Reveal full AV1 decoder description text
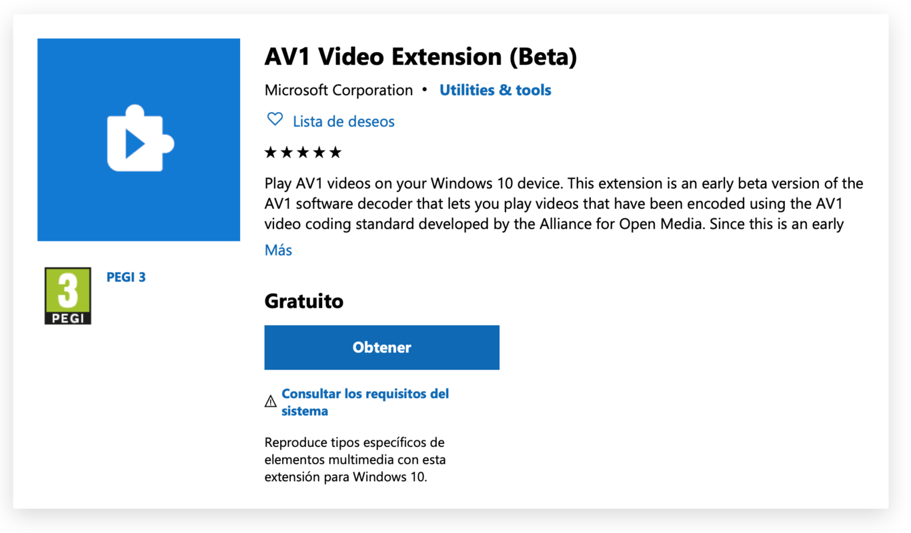 [278, 249]
